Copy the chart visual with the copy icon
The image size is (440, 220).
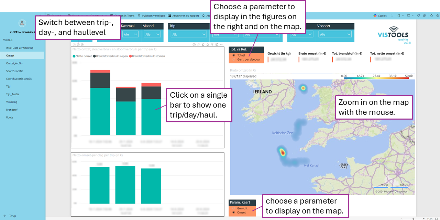[203, 45]
